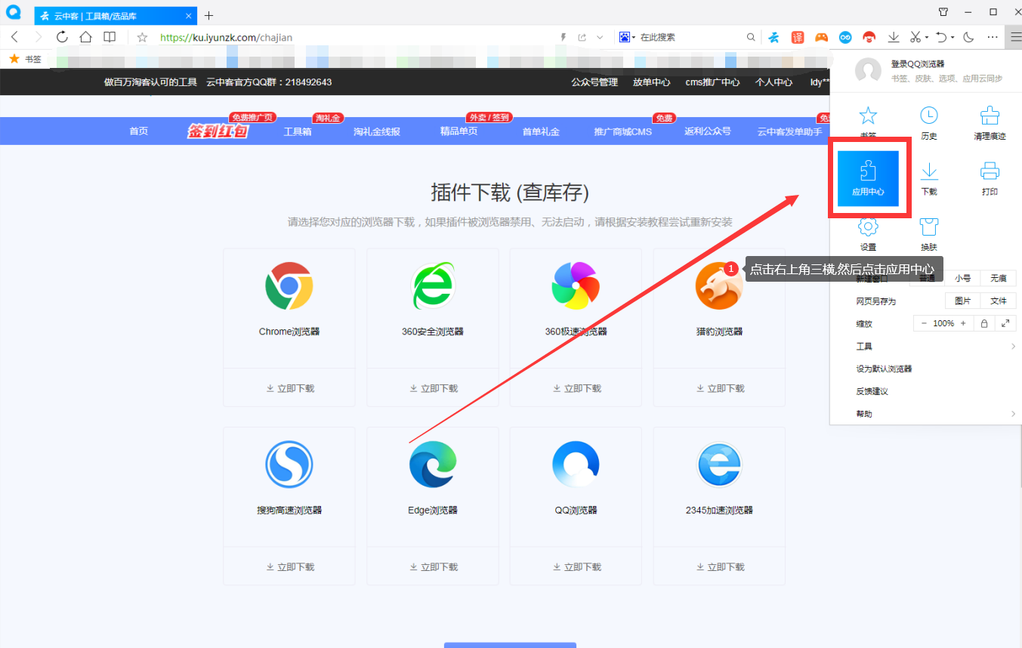The image size is (1022, 648).
Task: Open the 翻译 (translate) toolbar icon
Action: point(798,36)
